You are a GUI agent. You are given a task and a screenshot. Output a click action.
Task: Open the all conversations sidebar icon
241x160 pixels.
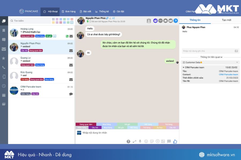[4, 21]
